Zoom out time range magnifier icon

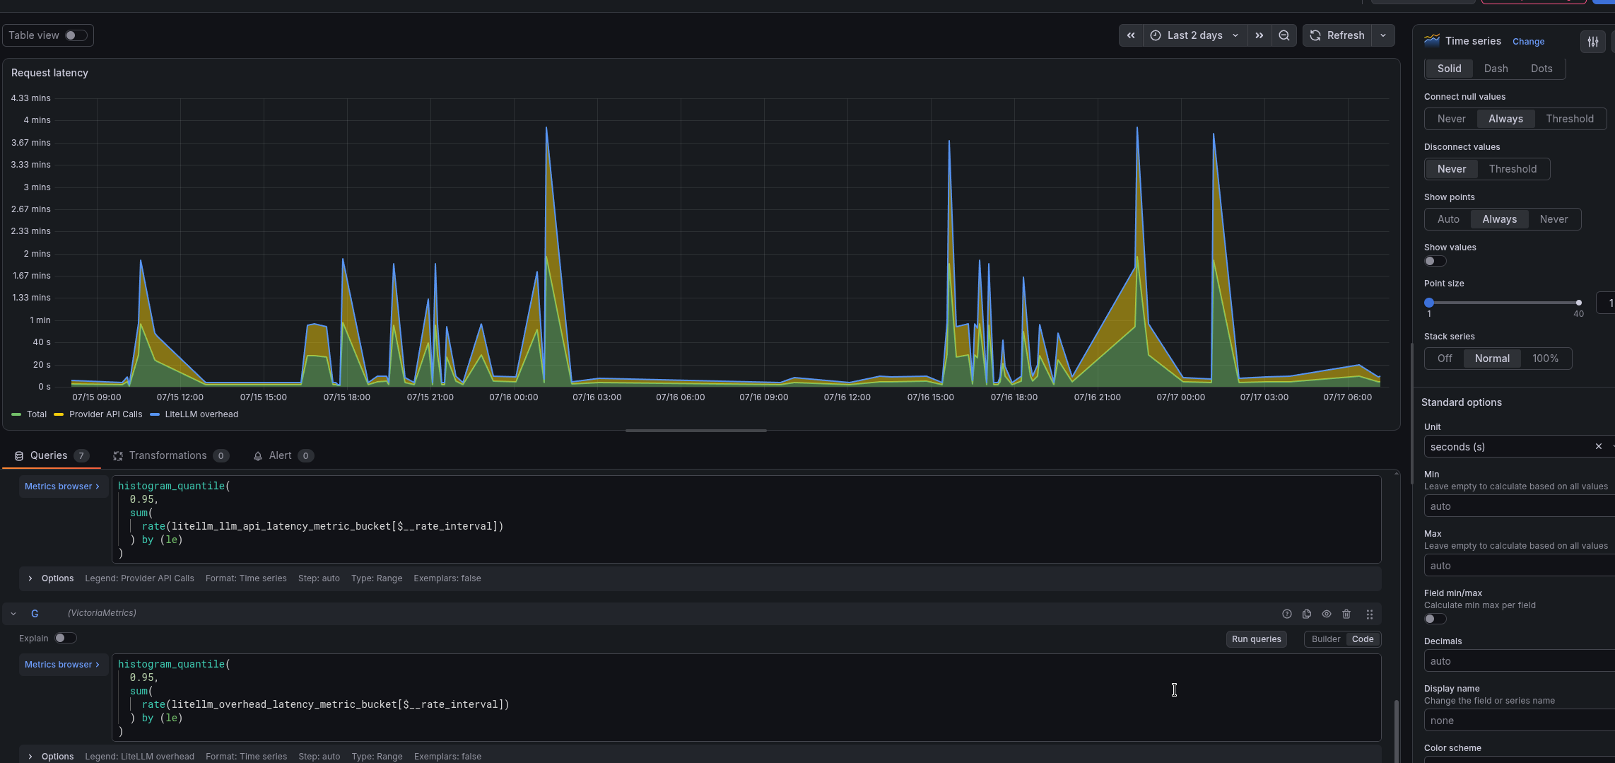[x=1284, y=35]
